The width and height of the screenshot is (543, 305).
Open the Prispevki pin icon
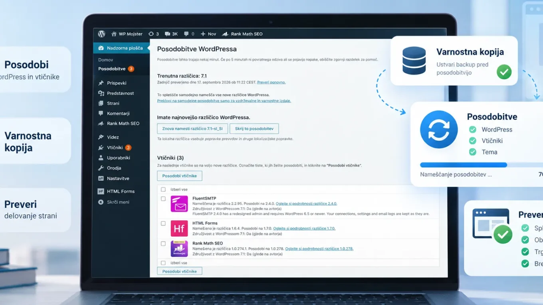pos(101,83)
